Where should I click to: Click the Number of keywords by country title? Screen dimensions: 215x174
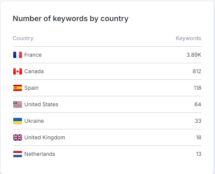70,19
